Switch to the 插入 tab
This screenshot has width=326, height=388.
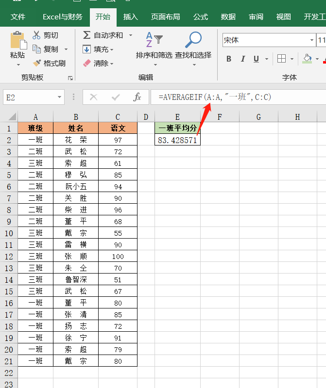point(130,17)
